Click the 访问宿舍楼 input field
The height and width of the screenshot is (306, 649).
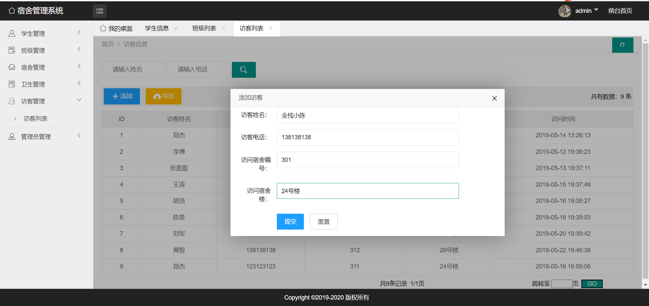coord(368,191)
